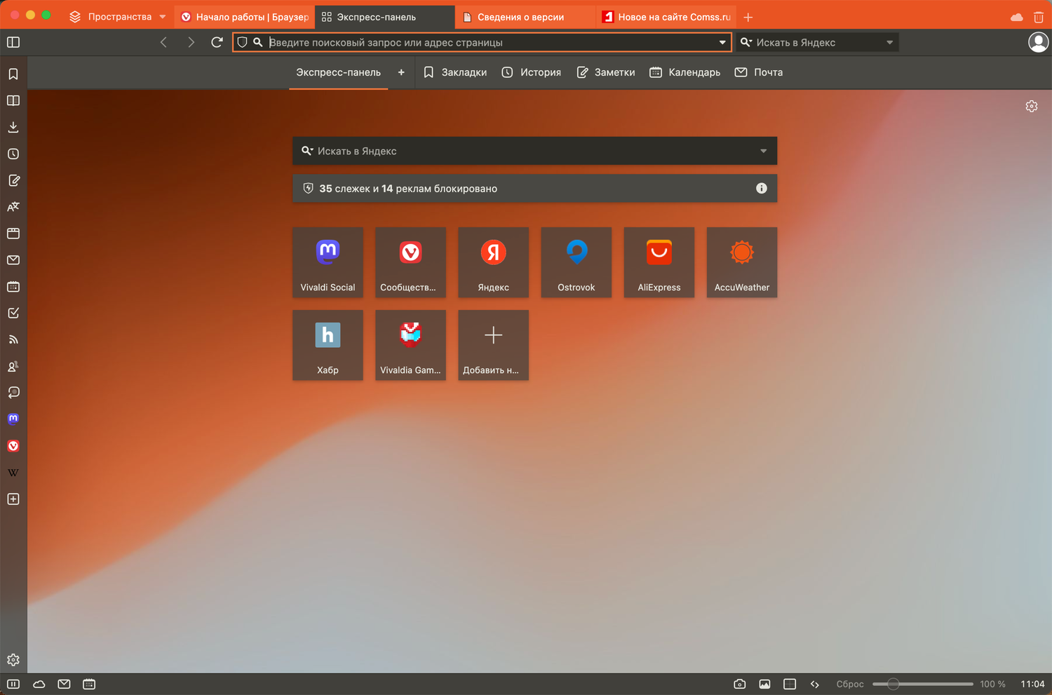This screenshot has height=695, width=1052.
Task: Capture page with camera icon
Action: point(740,684)
